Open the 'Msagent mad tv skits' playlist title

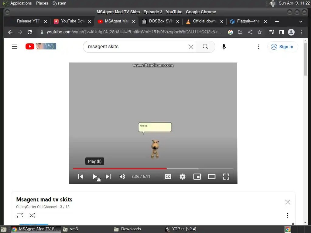[44, 199]
